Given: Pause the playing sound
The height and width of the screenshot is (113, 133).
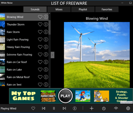Looking at the screenshot, I should point(54,108).
